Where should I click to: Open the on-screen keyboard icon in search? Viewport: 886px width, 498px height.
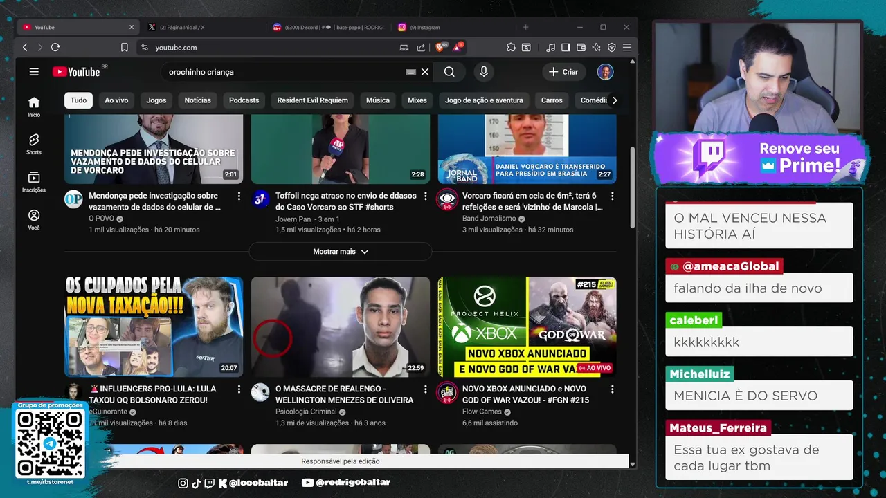point(410,72)
